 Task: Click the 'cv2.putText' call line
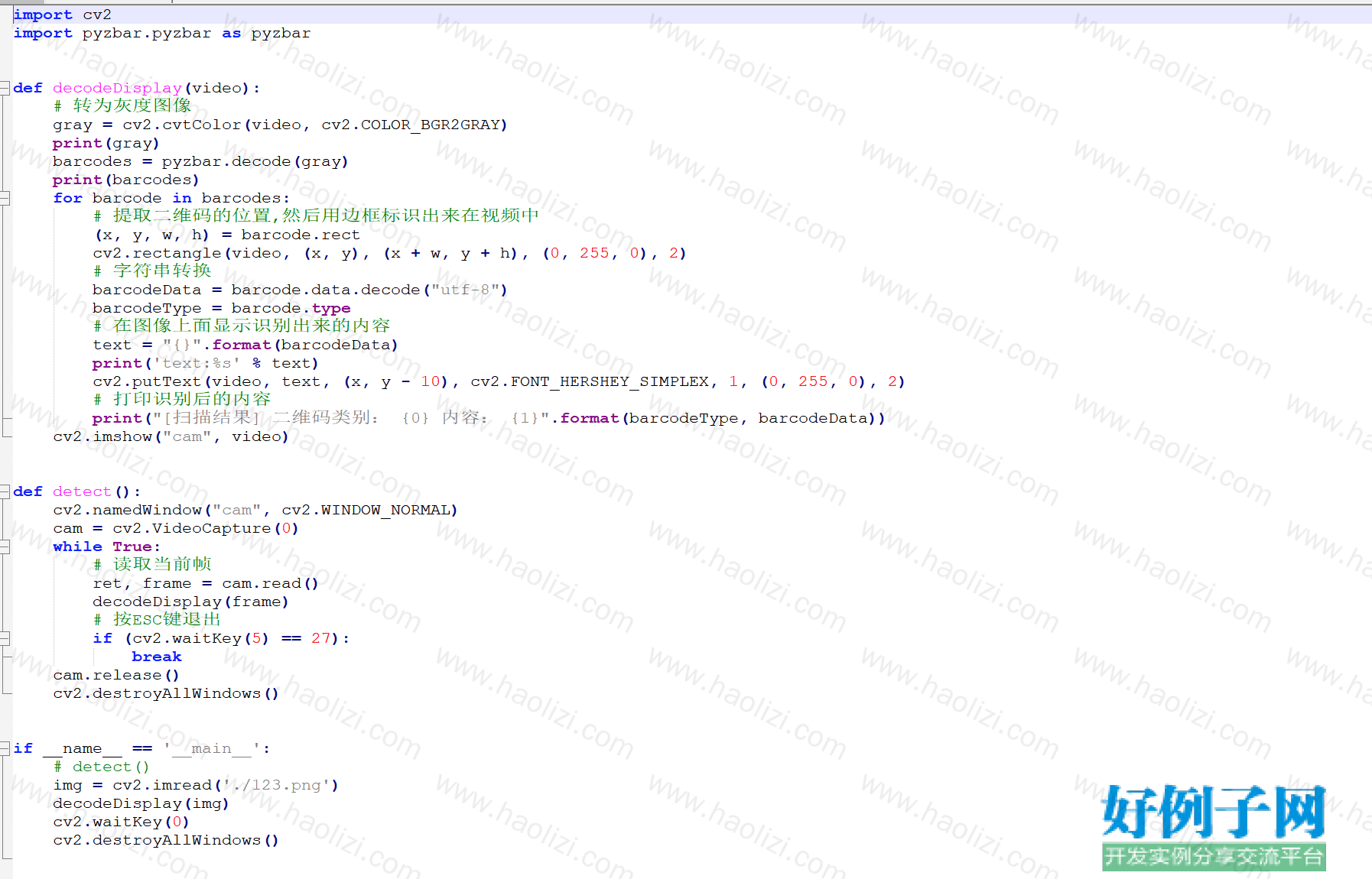[499, 381]
